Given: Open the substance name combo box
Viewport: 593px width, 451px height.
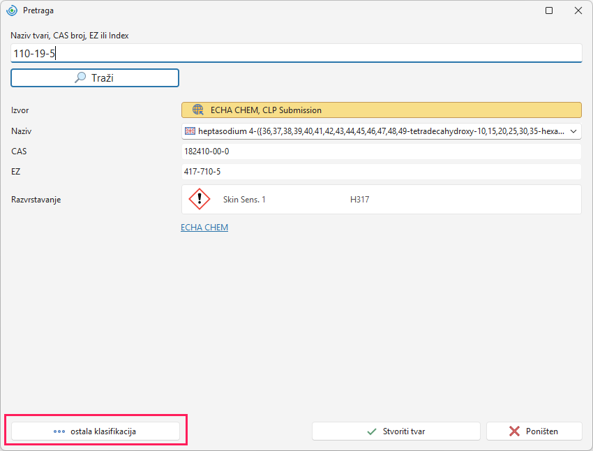Looking at the screenshot, I should point(381,131).
